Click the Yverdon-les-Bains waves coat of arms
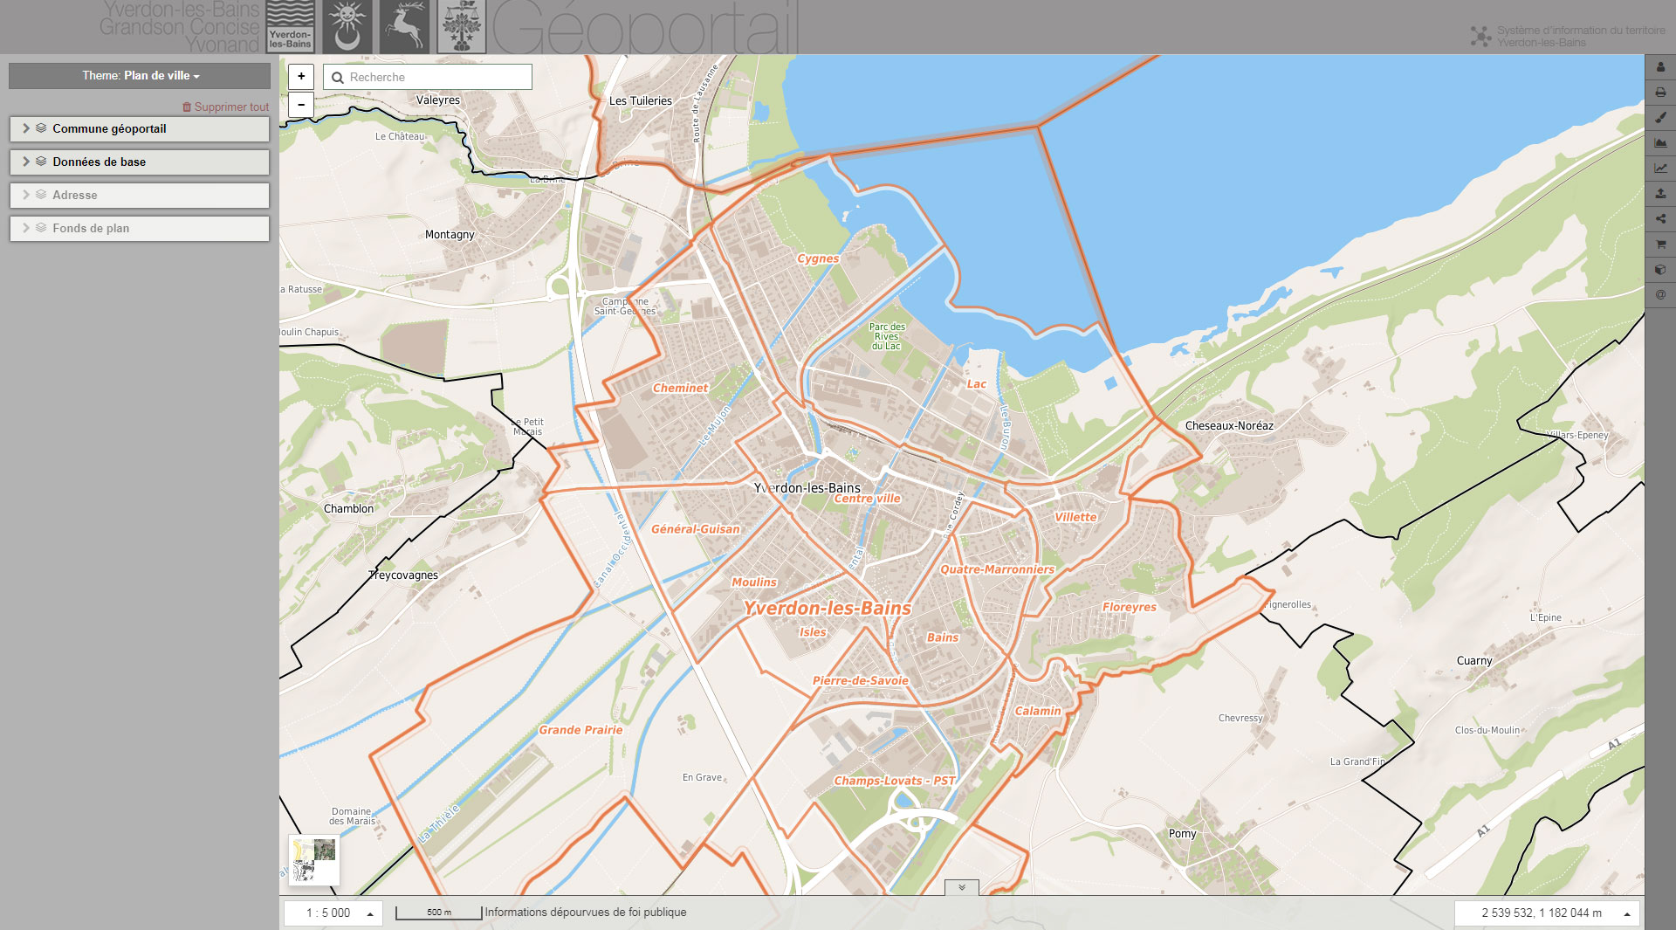1676x930 pixels. [290, 26]
